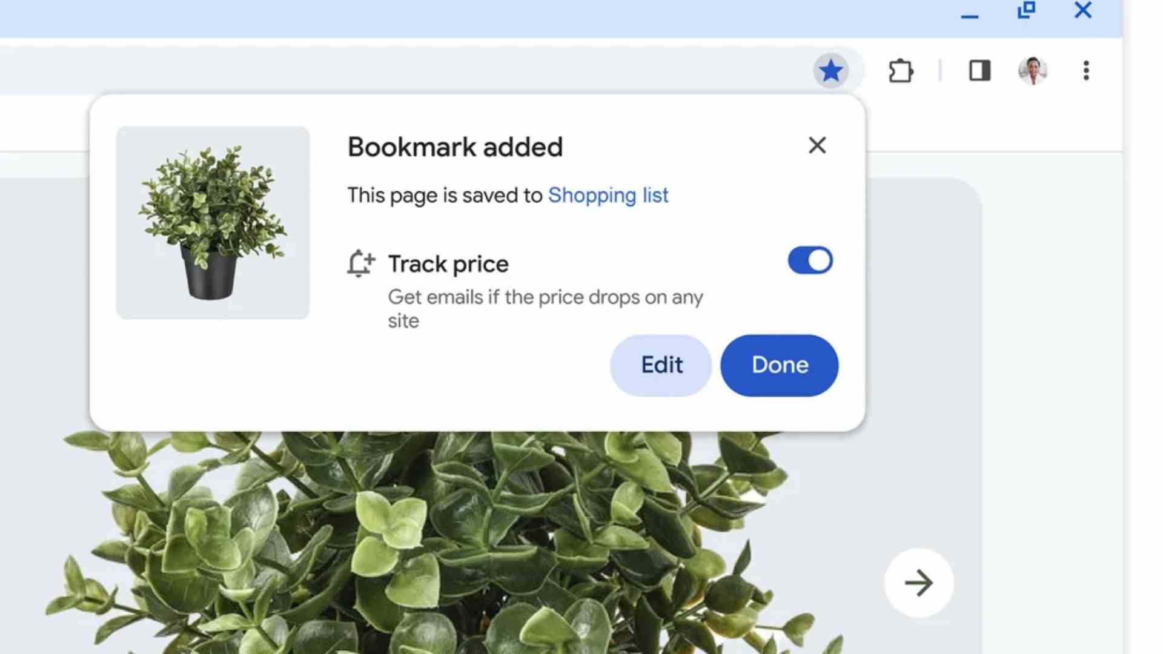Toggle the sidebar panel icon

click(978, 70)
